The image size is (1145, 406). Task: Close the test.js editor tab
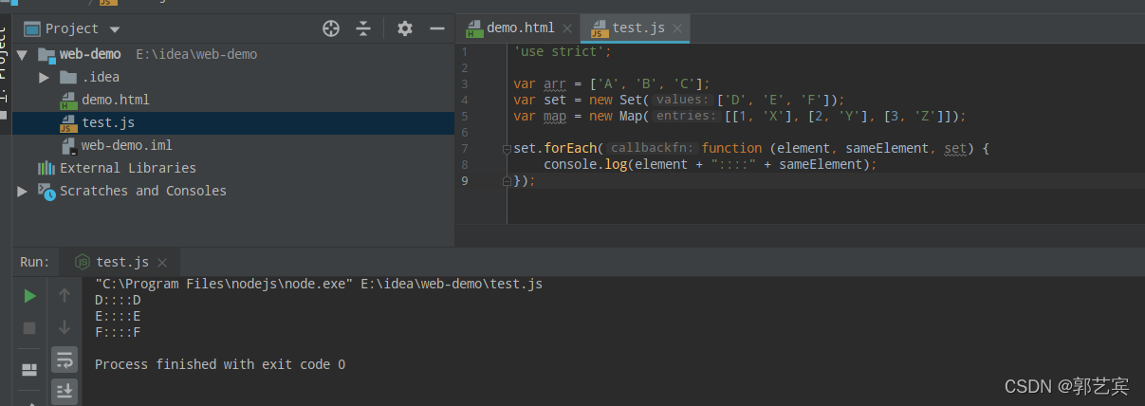(678, 29)
